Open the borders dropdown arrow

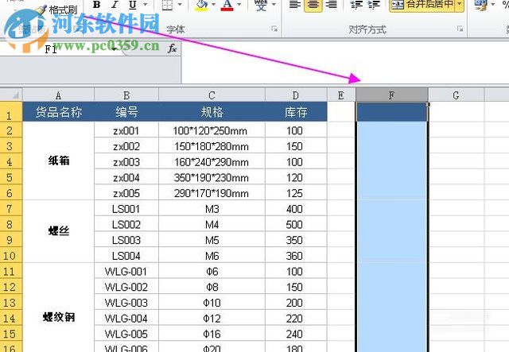[x=180, y=5]
